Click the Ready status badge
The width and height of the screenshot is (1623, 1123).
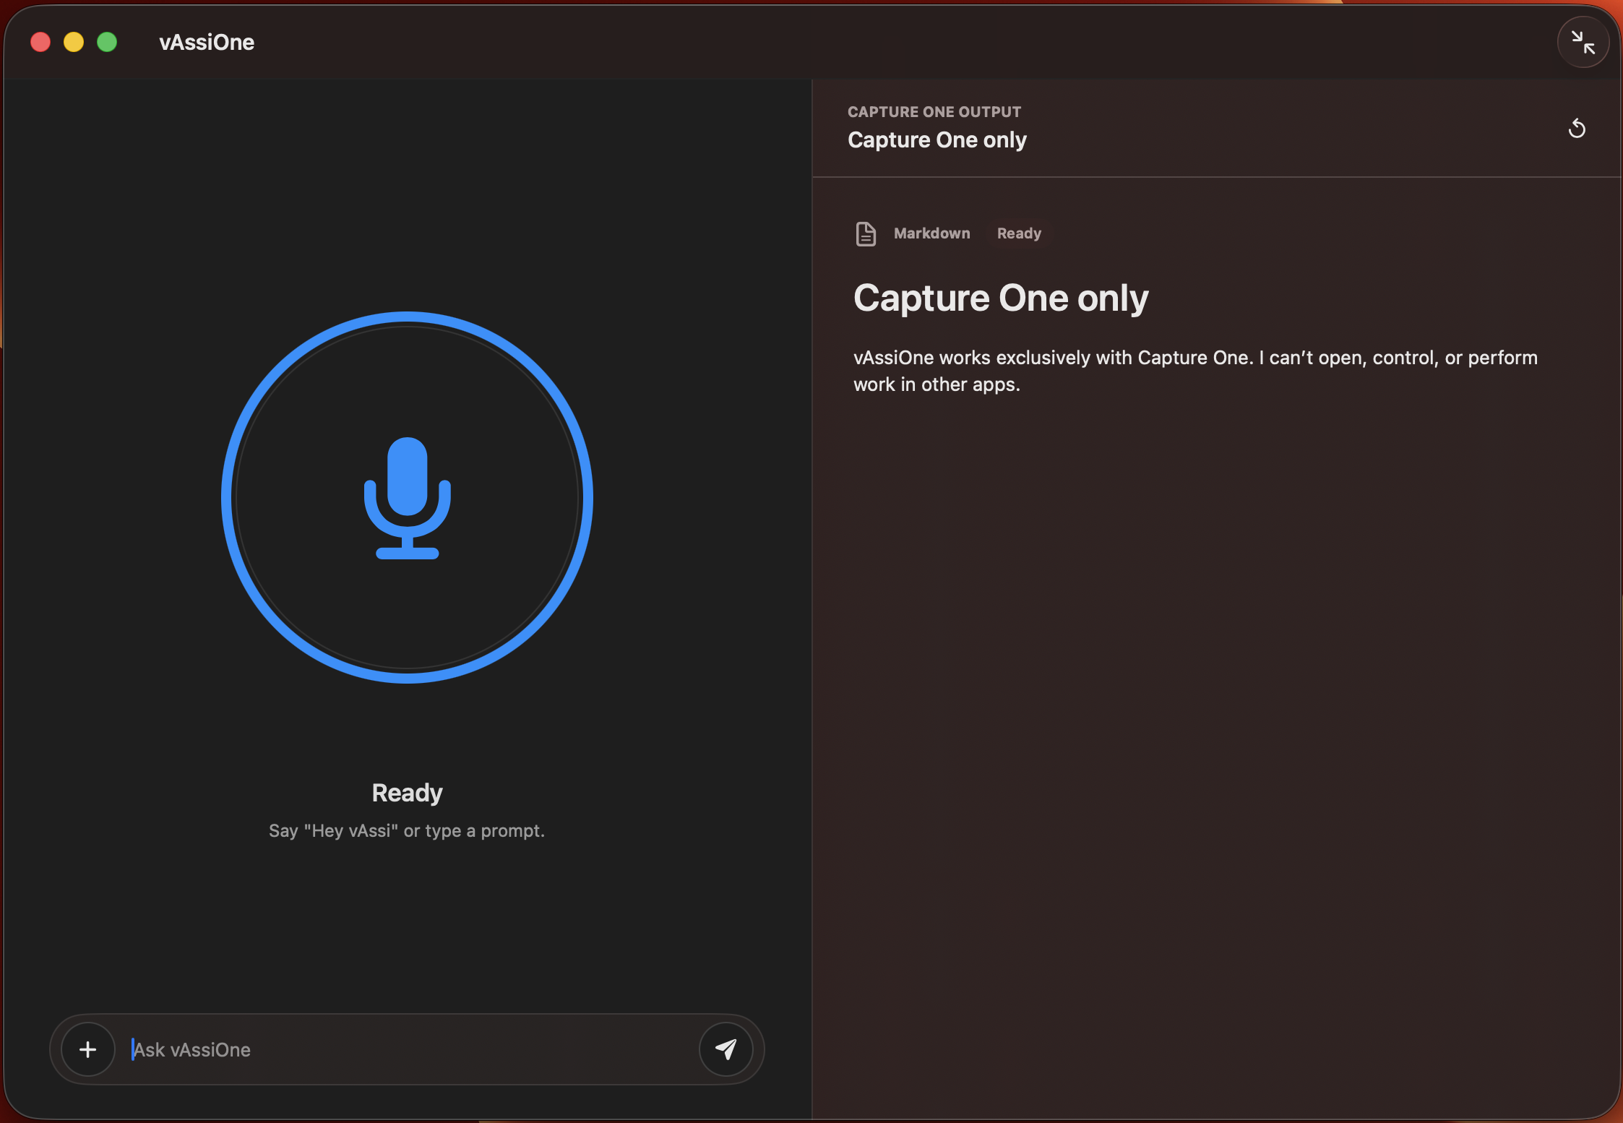1019,233
